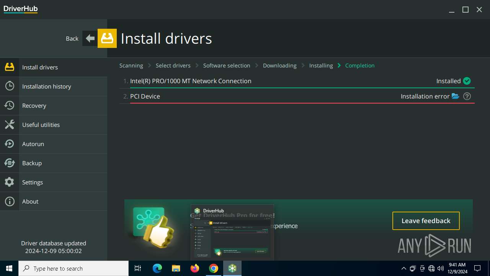Click the Installation history clock icon

point(10,86)
